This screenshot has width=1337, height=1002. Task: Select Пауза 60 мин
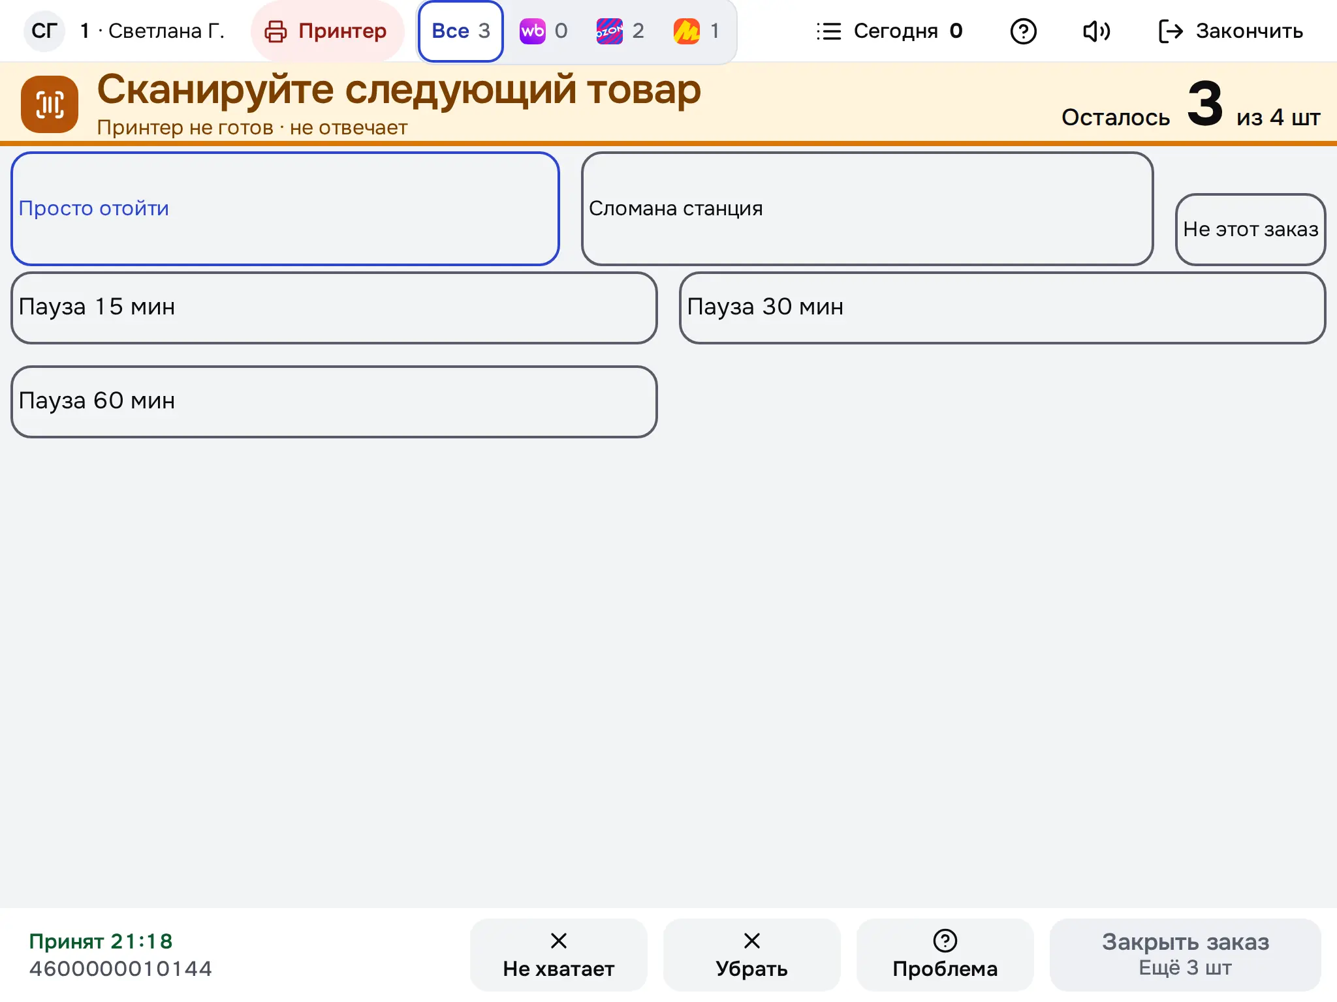click(334, 402)
